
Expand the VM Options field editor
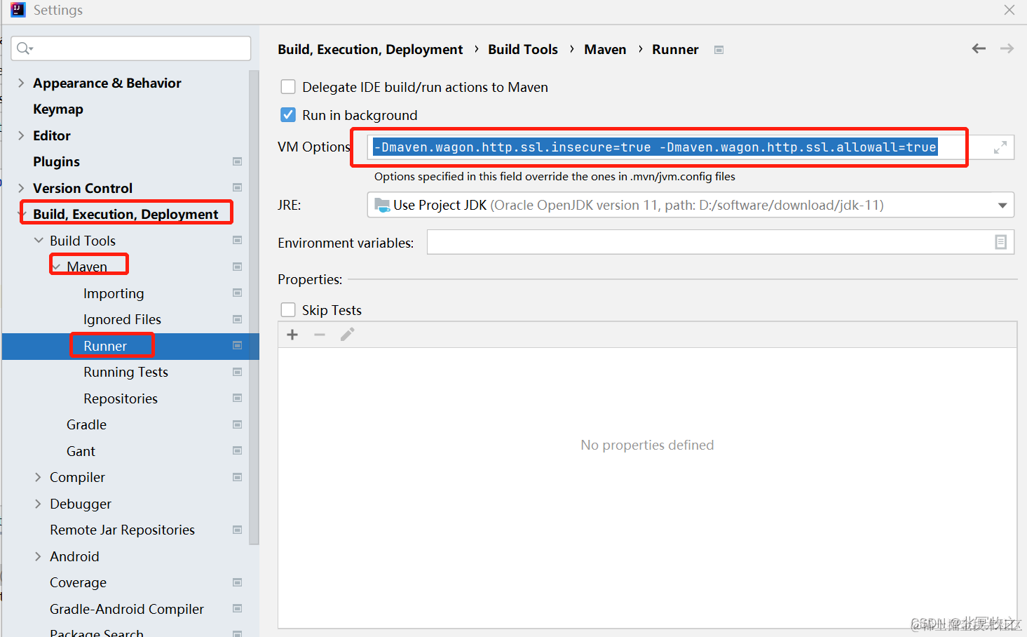click(x=1000, y=147)
